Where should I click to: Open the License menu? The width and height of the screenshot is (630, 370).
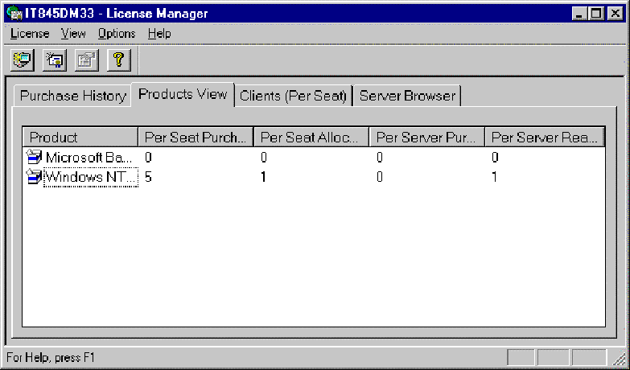click(x=30, y=34)
